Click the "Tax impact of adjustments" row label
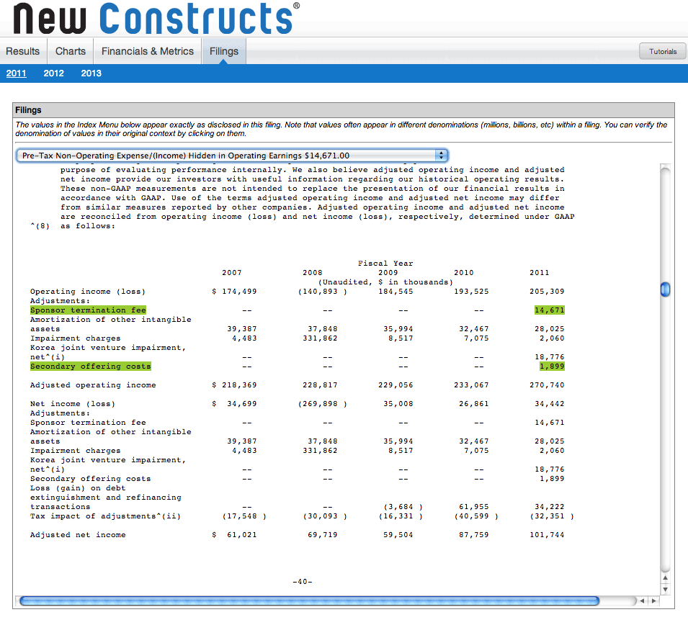This screenshot has height=625, width=688. [x=105, y=516]
